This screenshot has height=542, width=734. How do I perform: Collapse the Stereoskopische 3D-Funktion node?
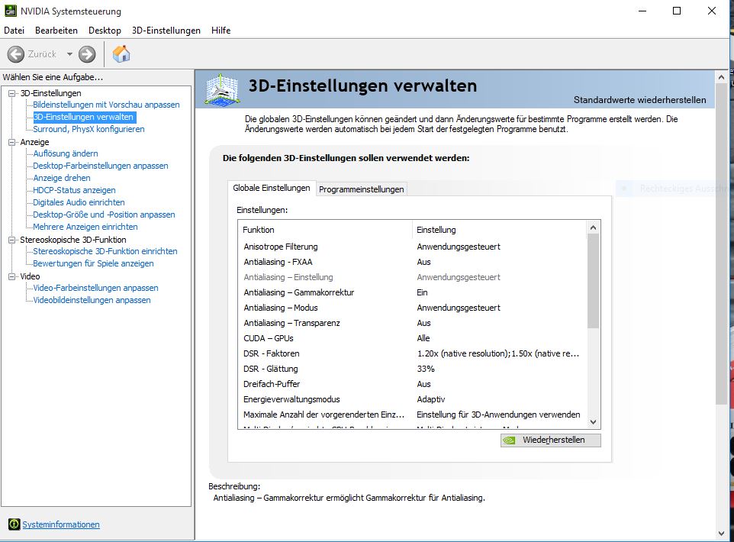[12, 240]
